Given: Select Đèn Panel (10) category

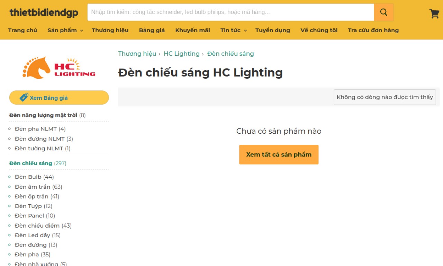Looking at the screenshot, I should click(x=35, y=216).
